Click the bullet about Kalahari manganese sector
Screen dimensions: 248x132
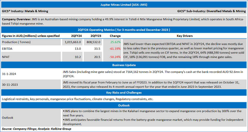(x=152, y=113)
